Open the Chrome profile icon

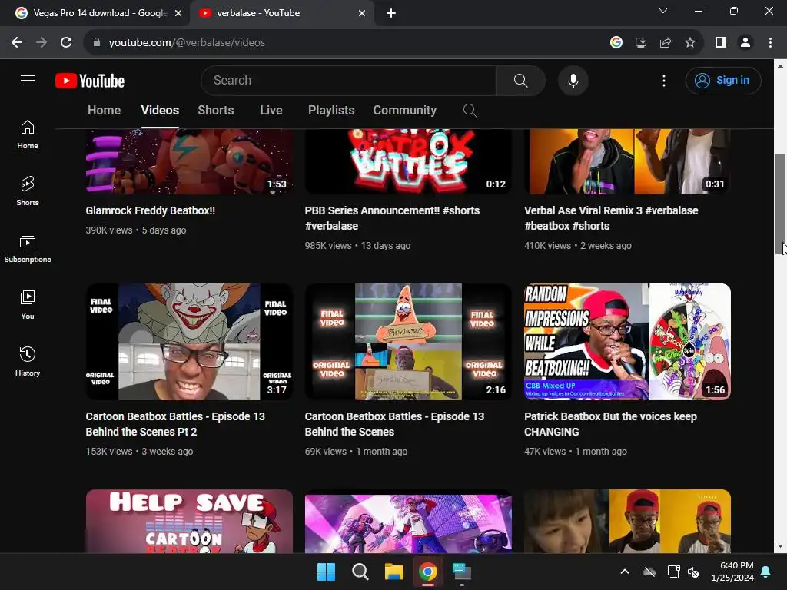[x=745, y=43]
